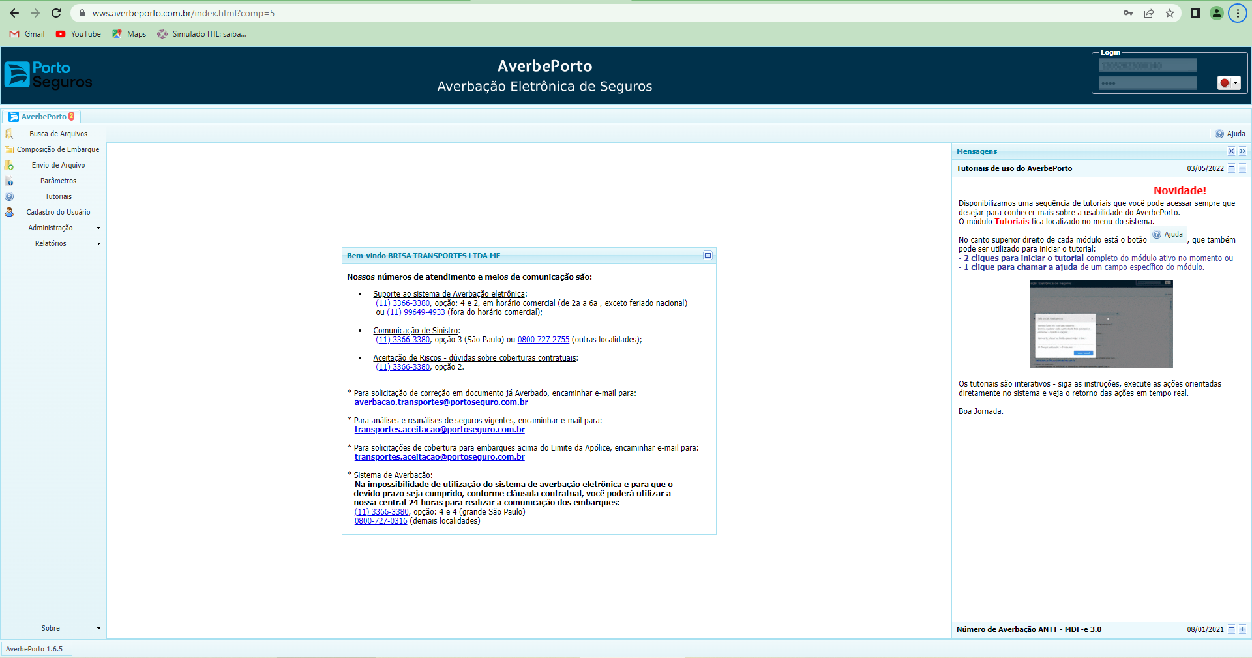Click the red circle status button in Login
The image size is (1252, 658).
tap(1225, 83)
